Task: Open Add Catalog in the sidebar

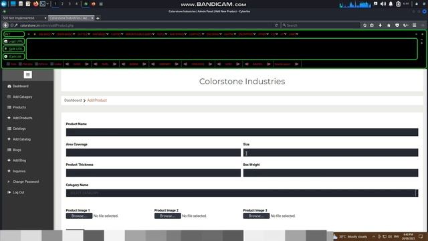Action: click(x=19, y=139)
